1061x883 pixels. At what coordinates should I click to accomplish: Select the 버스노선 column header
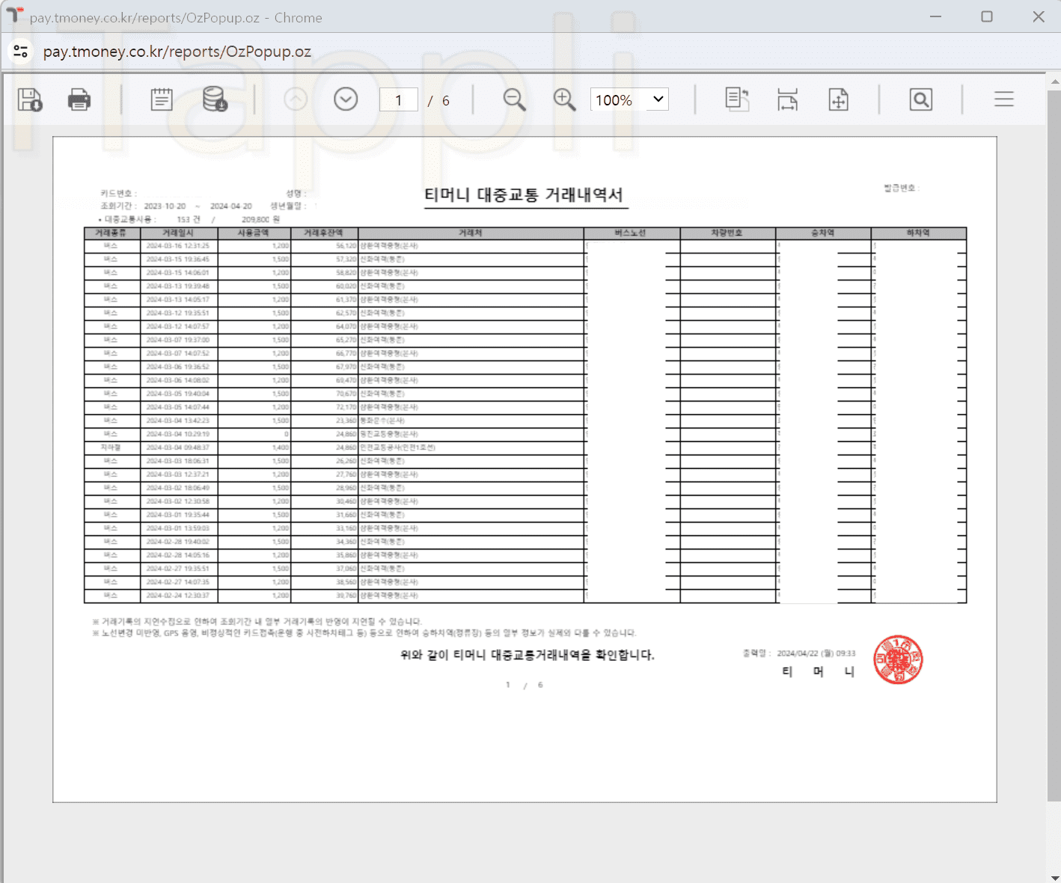(632, 233)
